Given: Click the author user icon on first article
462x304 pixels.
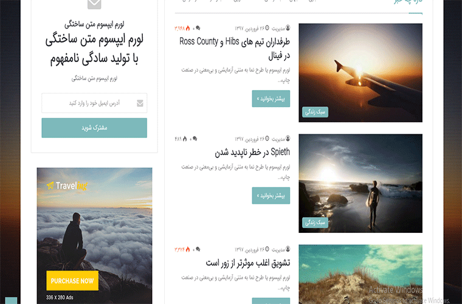Looking at the screenshot, I should coord(288,28).
